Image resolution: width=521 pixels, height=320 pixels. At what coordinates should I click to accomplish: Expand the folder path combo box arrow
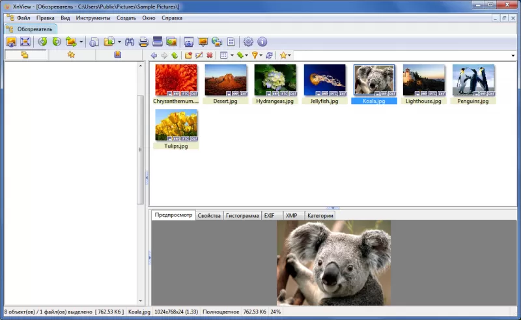(x=513, y=55)
